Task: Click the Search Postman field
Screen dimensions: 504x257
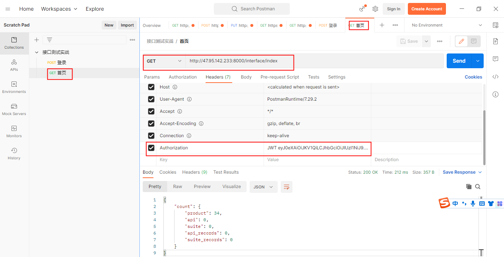Action: coord(252,9)
